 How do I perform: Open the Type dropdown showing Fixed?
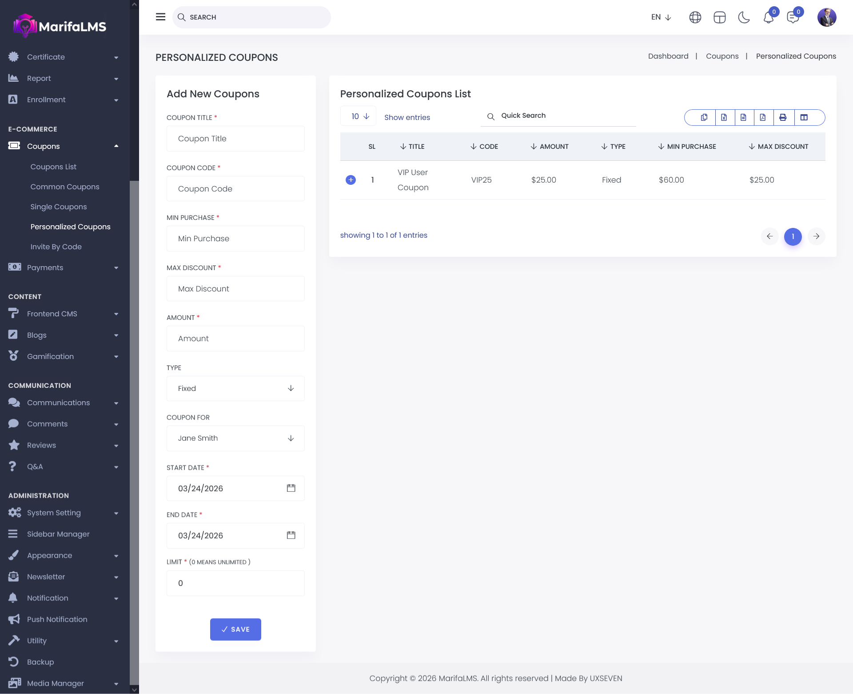(235, 388)
